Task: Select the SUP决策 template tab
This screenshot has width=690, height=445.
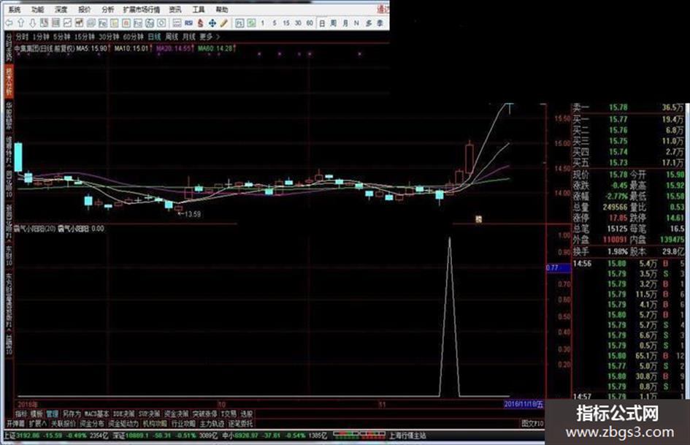Action: click(x=150, y=414)
